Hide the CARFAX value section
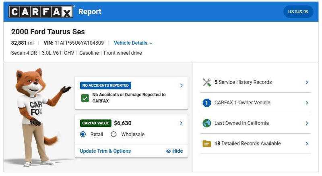The width and height of the screenshot is (322, 176). tap(174, 151)
